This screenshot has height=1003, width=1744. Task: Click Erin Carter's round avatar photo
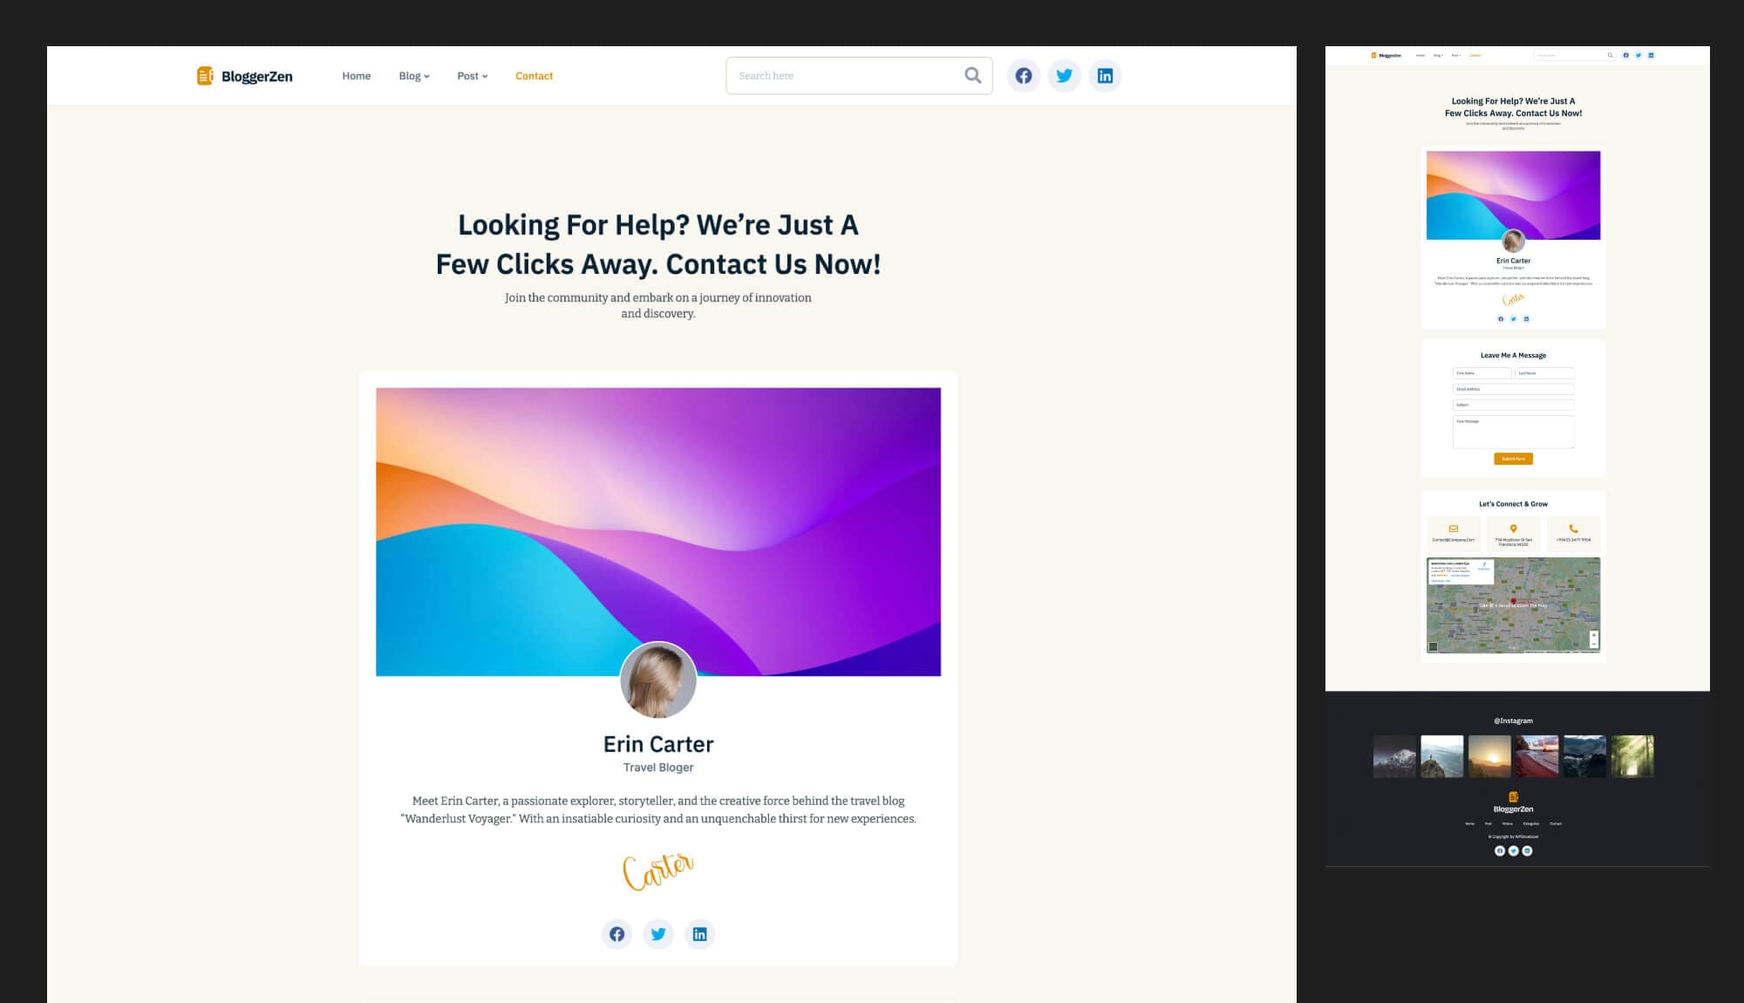tap(658, 680)
